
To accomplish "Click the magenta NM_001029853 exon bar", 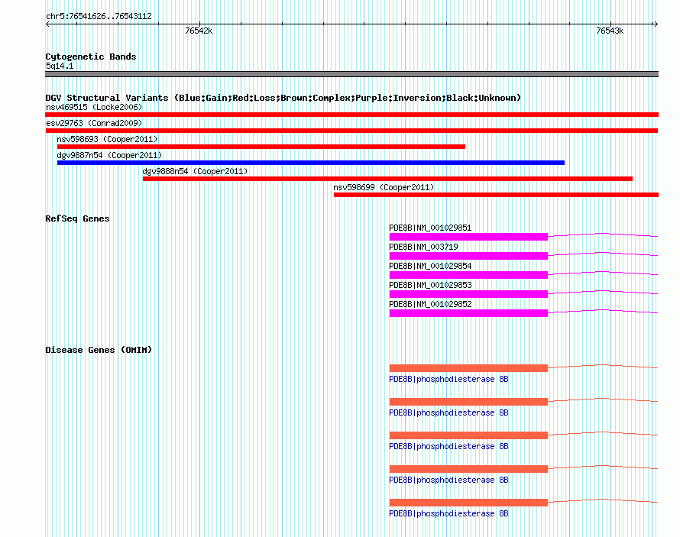I will point(469,294).
